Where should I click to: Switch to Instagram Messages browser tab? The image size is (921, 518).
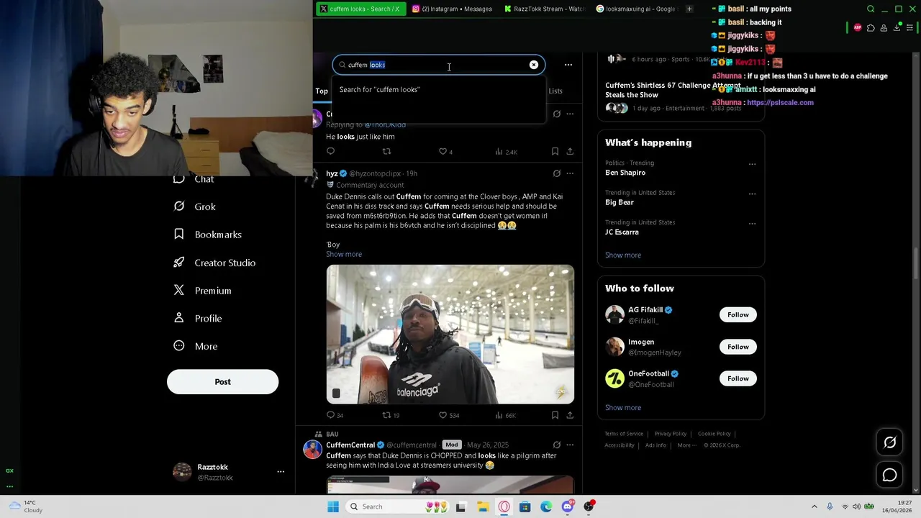click(453, 9)
